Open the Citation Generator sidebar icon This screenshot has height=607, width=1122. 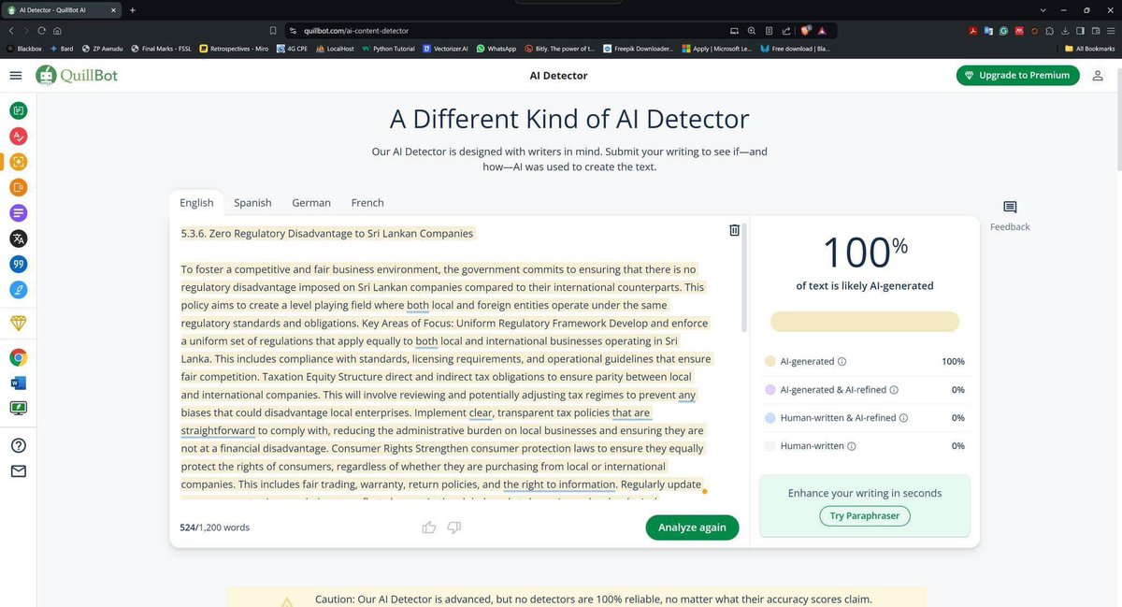coord(19,265)
